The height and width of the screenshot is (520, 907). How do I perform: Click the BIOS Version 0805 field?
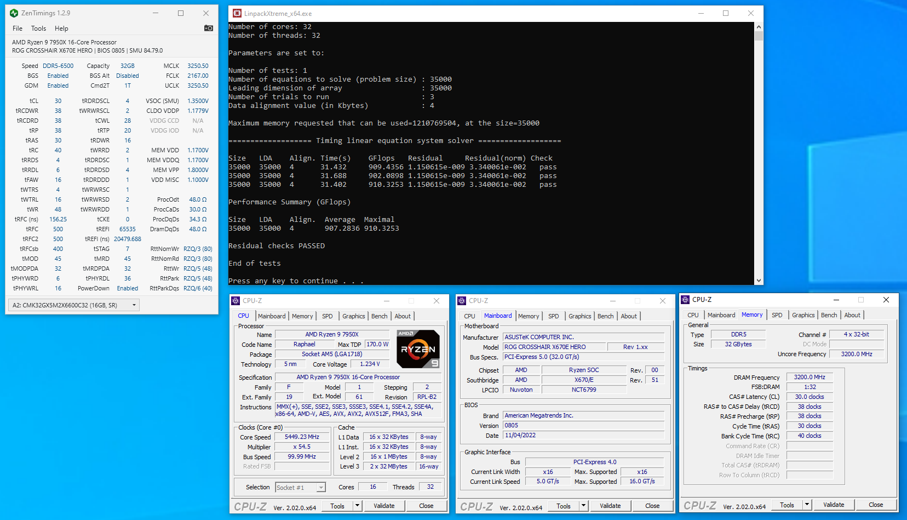tap(583, 425)
